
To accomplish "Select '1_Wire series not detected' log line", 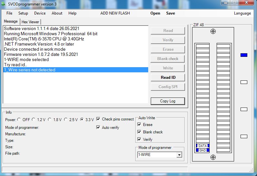I will (76, 70).
